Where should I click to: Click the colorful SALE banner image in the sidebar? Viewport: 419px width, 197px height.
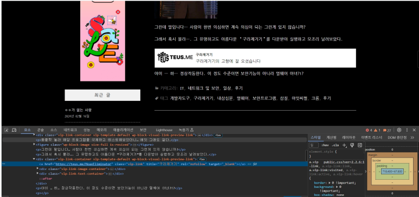(x=102, y=40)
